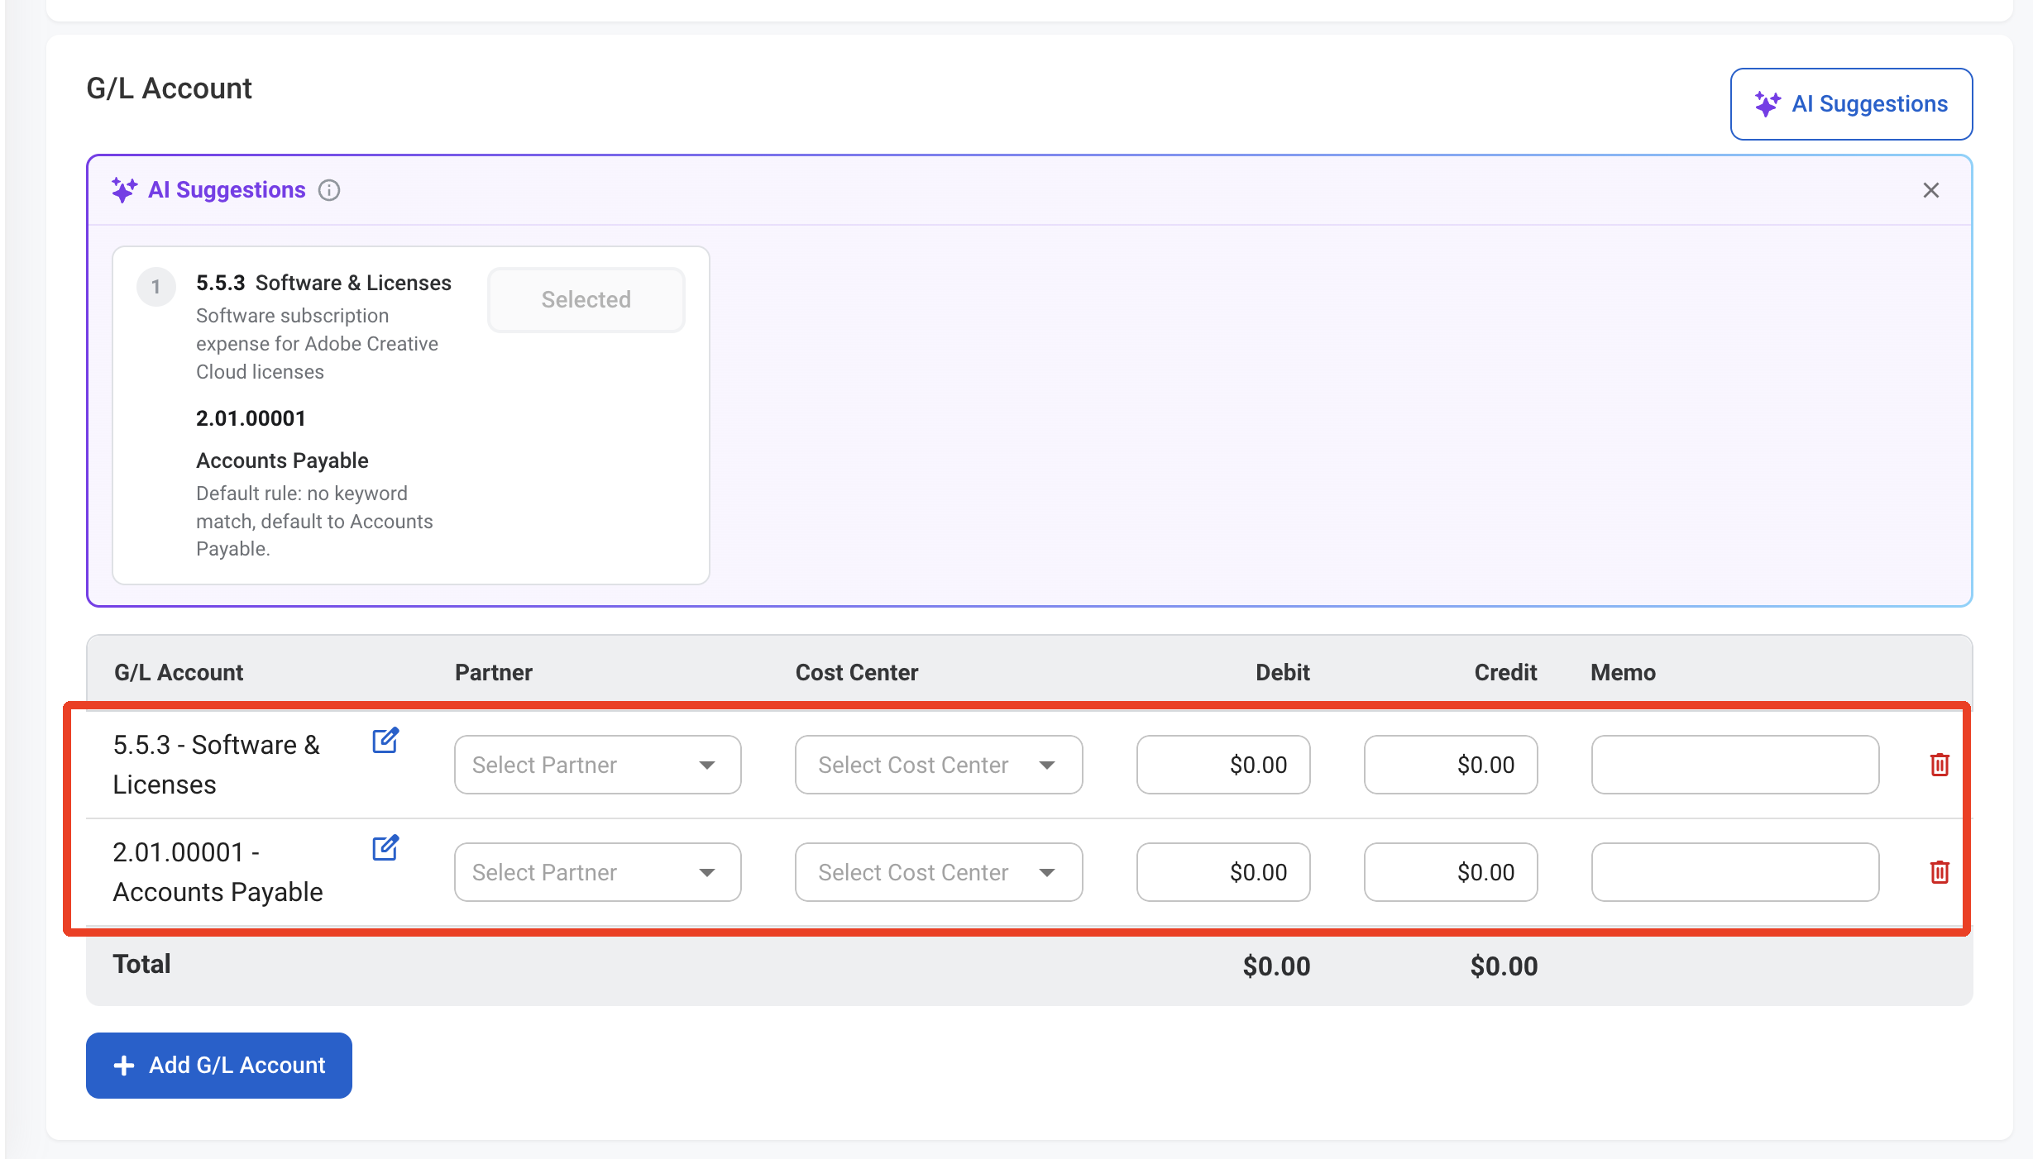Click the '5.5.3 - Software & Licenses' row name
Image resolution: width=2033 pixels, height=1159 pixels.
pos(217,765)
